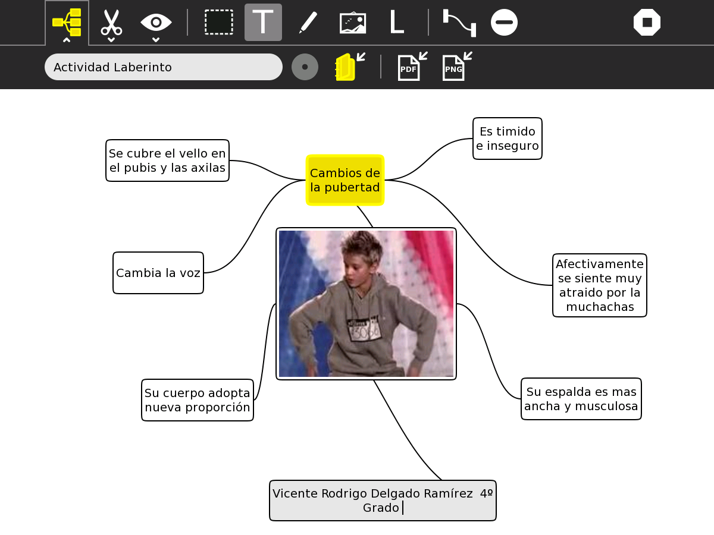Click the Se cubre el vello node
714x535 pixels.
pyautogui.click(x=167, y=160)
